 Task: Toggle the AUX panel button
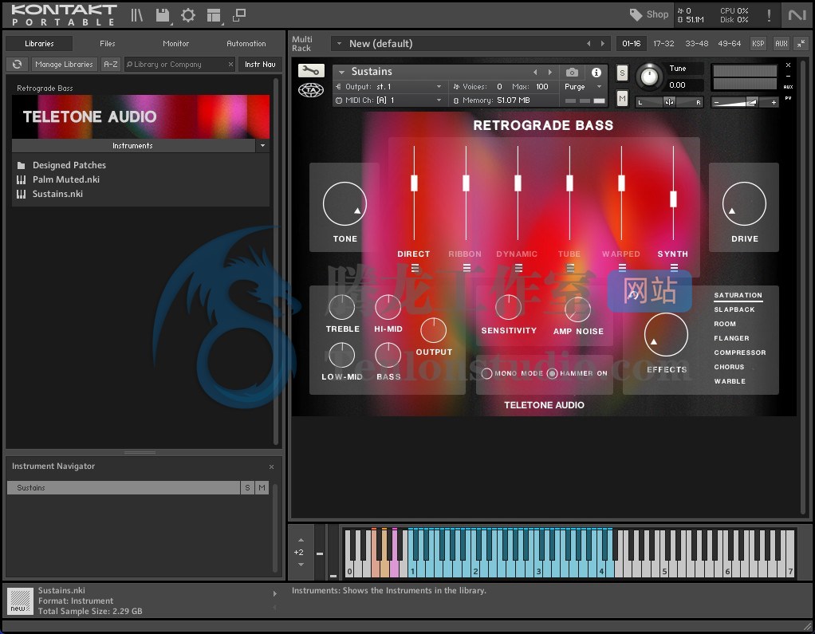point(782,44)
